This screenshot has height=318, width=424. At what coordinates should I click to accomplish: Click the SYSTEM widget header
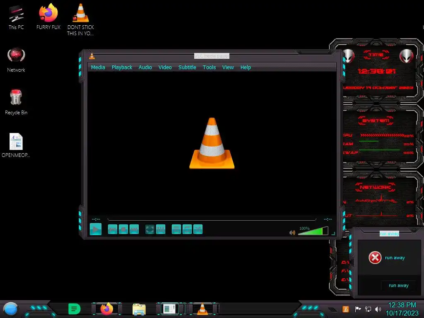click(x=376, y=120)
